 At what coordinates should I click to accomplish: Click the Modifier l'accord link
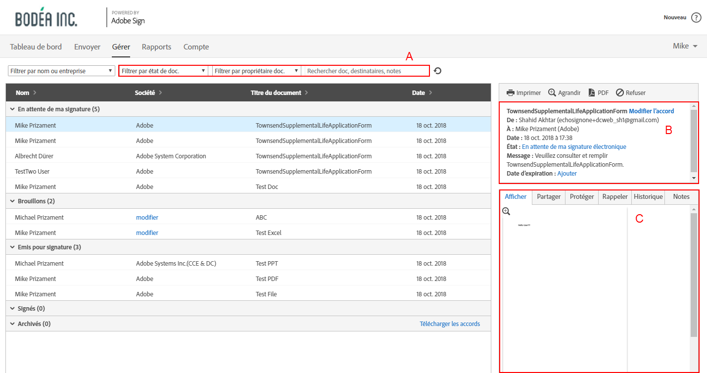point(651,111)
